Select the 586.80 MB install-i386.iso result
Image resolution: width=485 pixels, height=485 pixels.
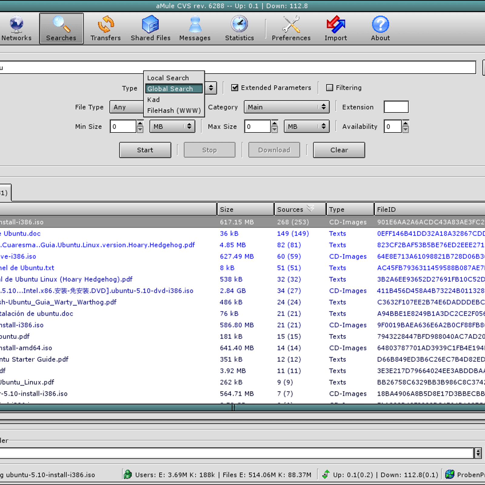242,325
